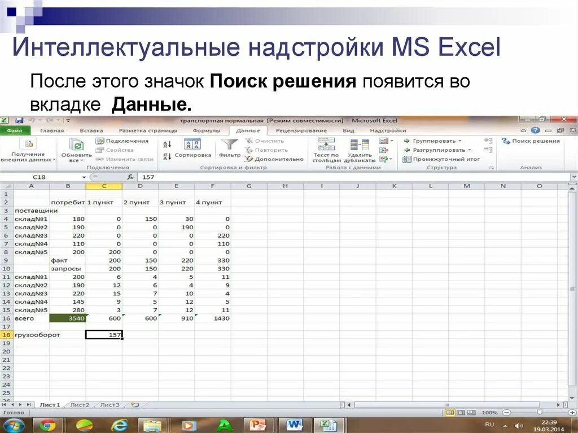Viewport: 578px width, 433px height.
Task: Click the formula bar containing 157
Action: (354, 177)
